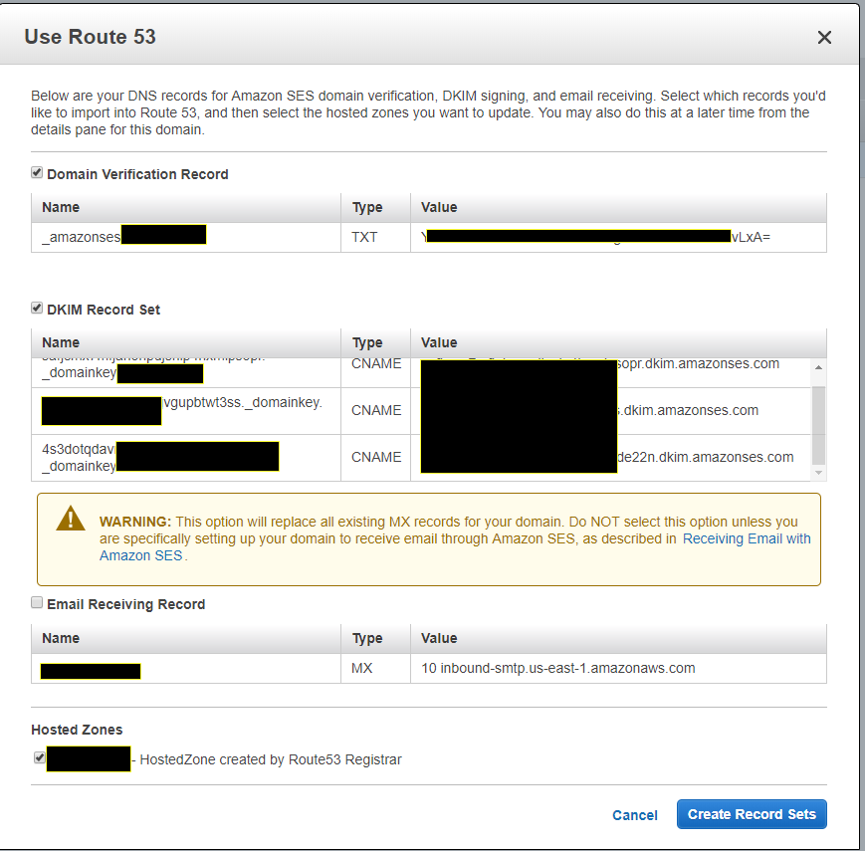Uncheck DKIM Record Set checkbox
The image size is (865, 851).
37,308
